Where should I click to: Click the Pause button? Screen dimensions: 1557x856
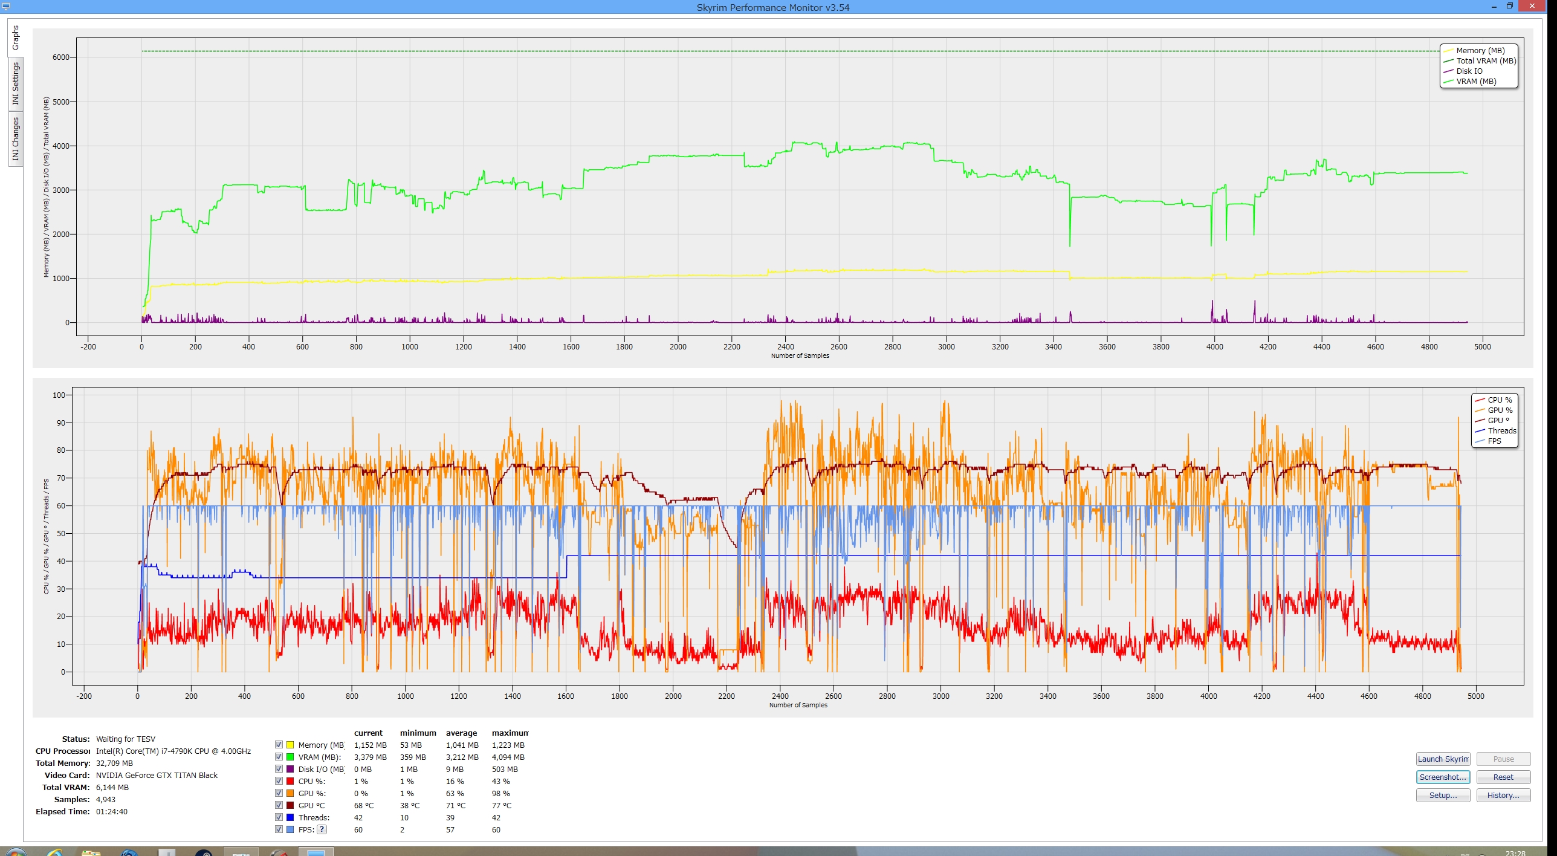point(1503,759)
